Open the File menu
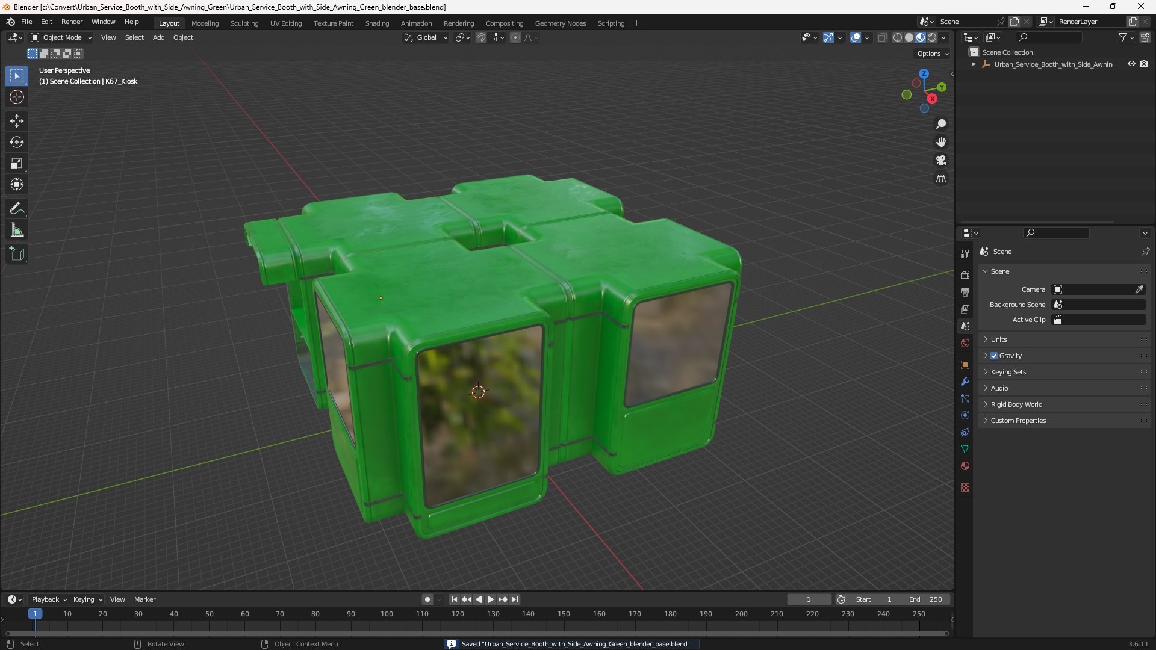 (x=26, y=22)
